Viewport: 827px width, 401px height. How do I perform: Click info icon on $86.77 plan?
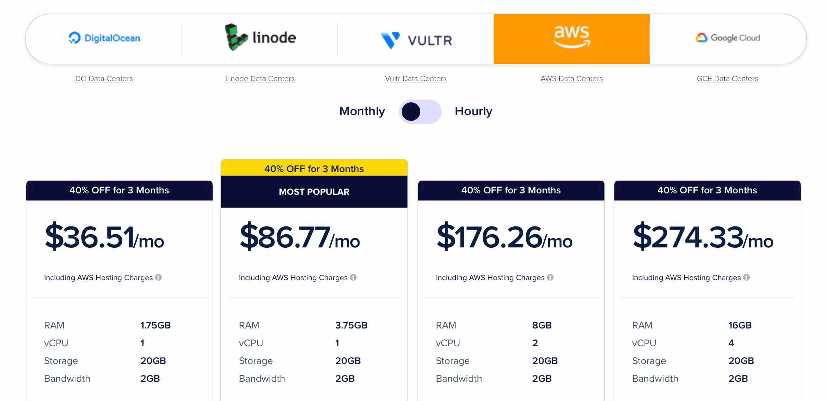[353, 277]
